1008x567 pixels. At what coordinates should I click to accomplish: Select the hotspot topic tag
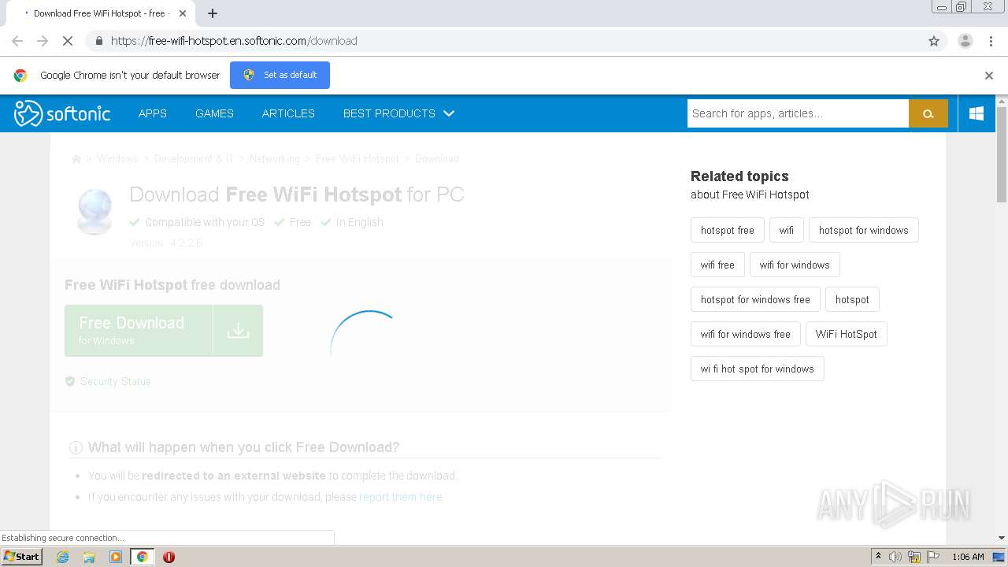point(852,299)
